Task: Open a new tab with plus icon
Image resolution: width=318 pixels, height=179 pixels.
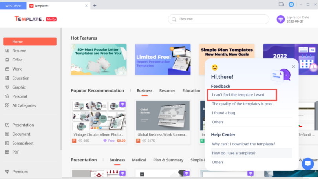Action: pos(95,6)
